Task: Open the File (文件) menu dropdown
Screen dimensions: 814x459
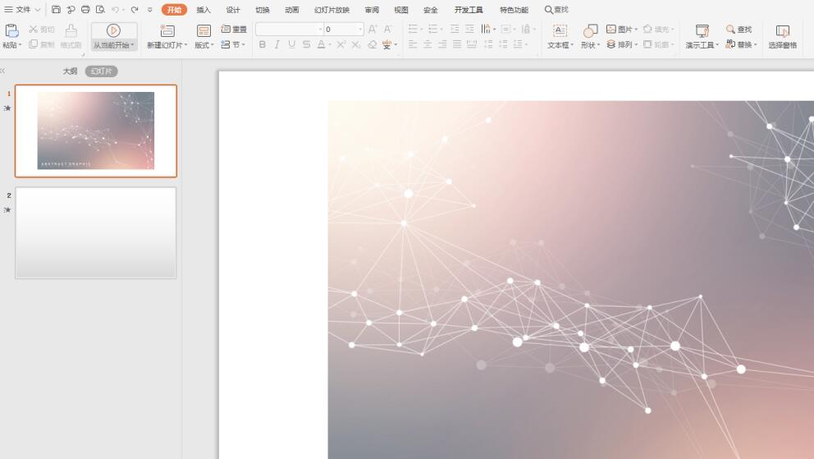Action: 22,9
